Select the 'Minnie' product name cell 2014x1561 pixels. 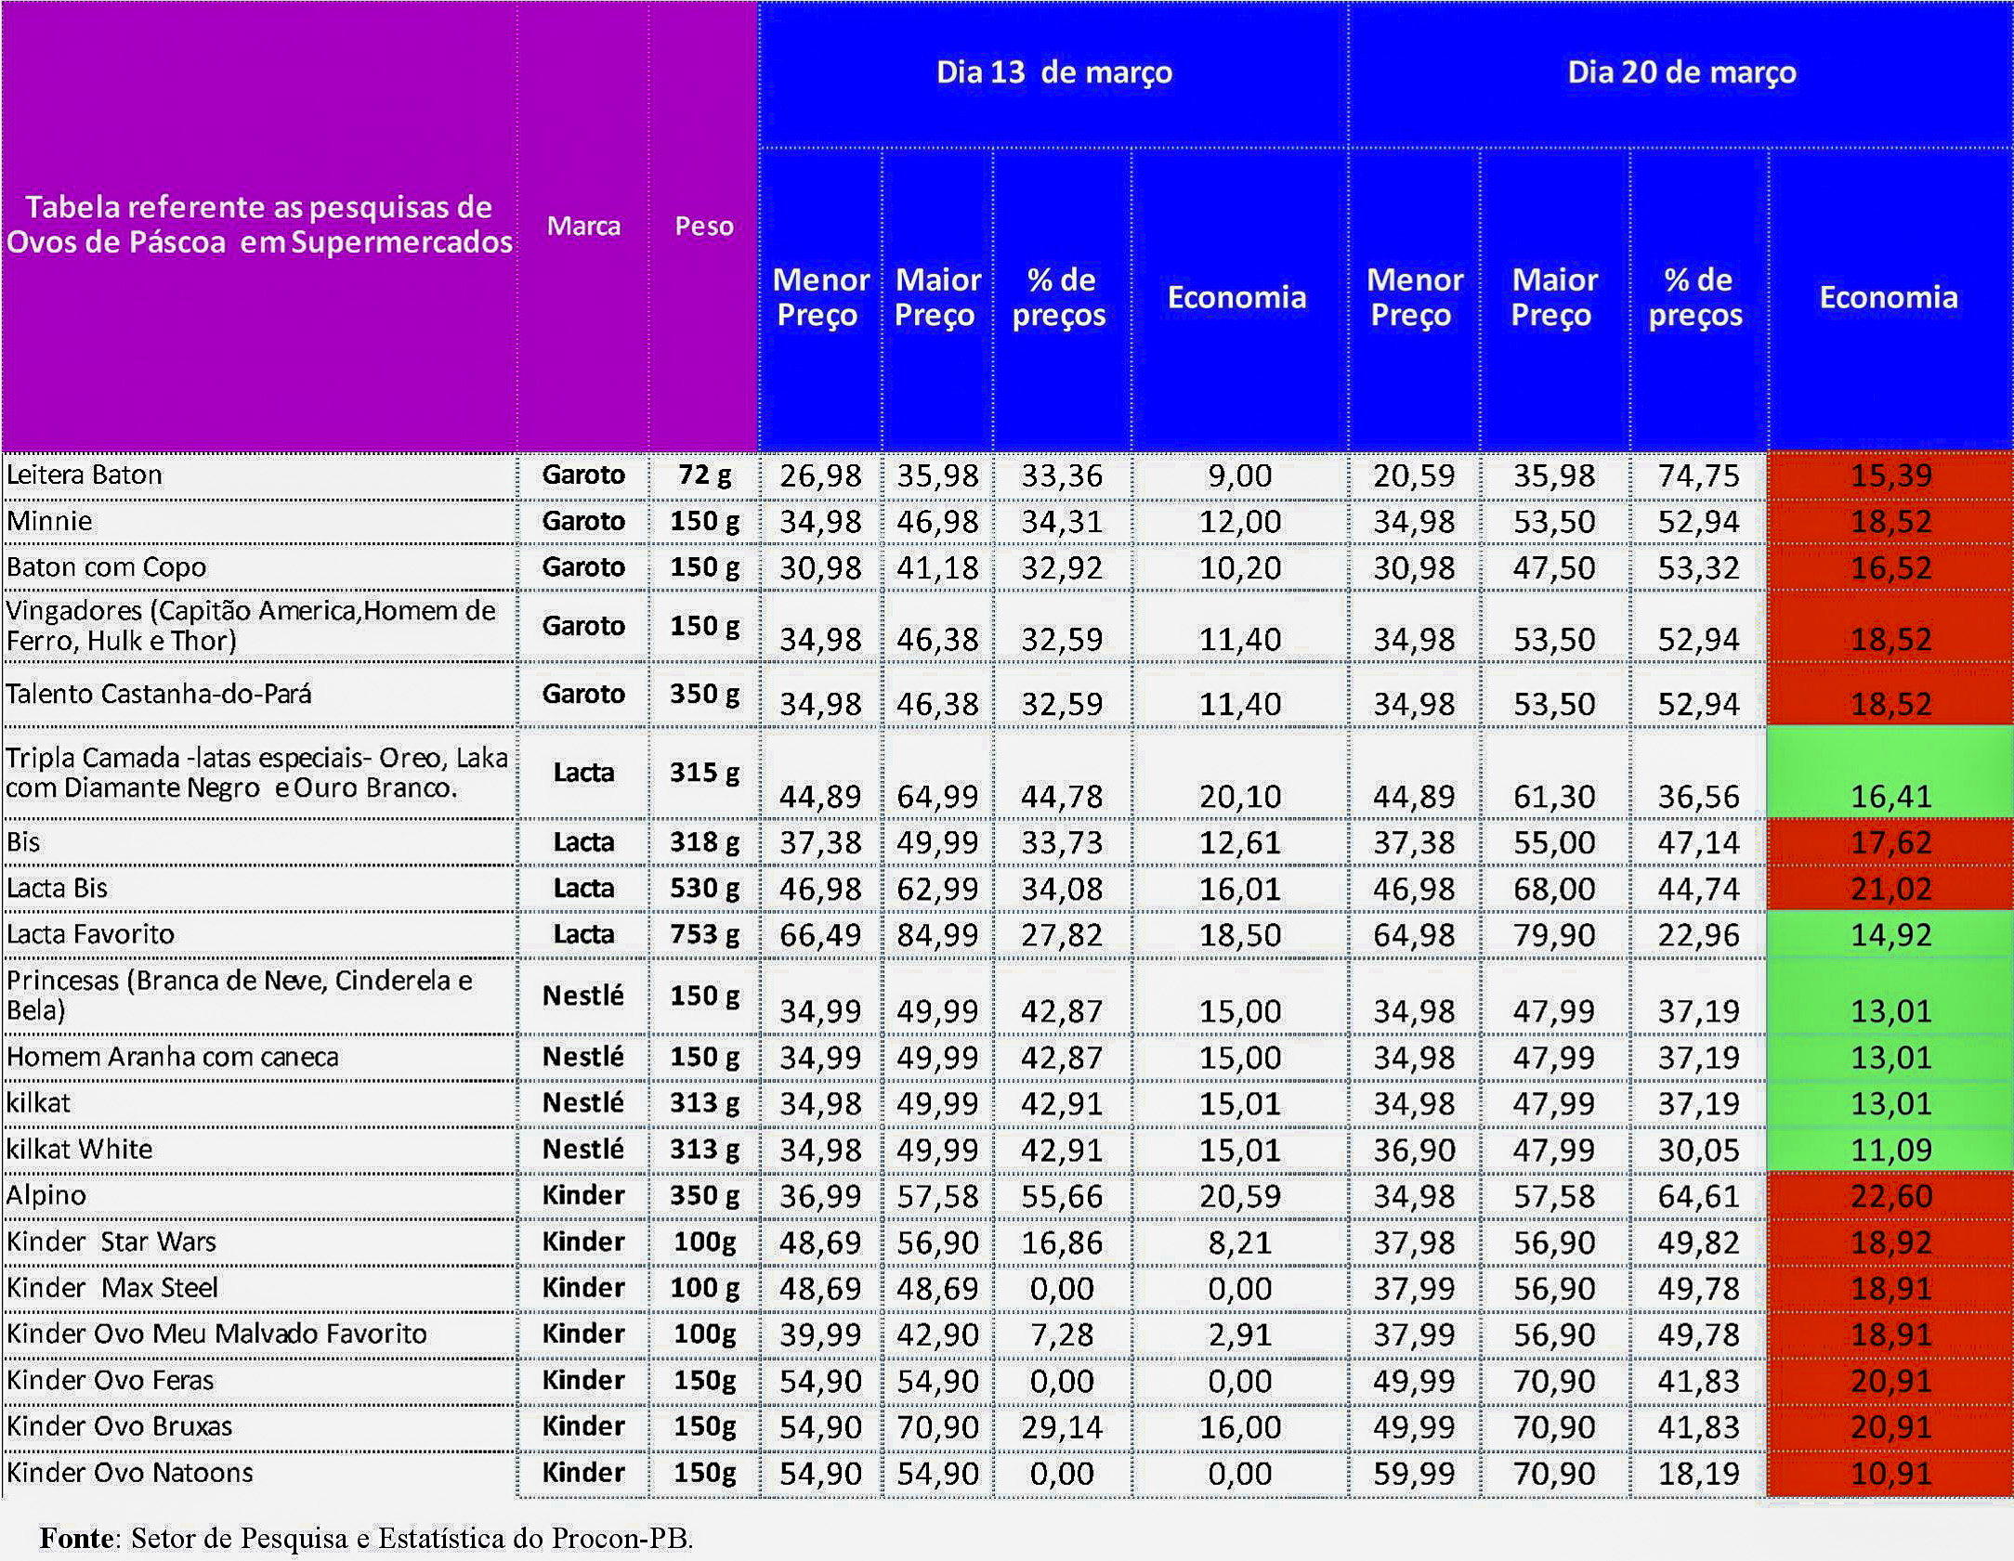[49, 521]
